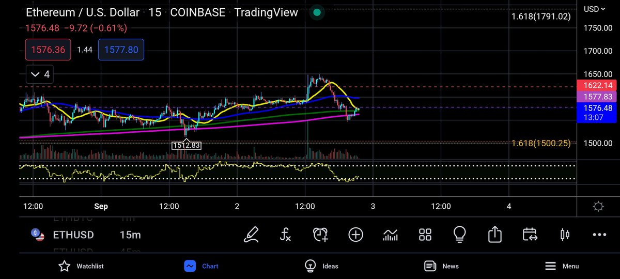Select the 1622.14 red price label

coord(598,86)
